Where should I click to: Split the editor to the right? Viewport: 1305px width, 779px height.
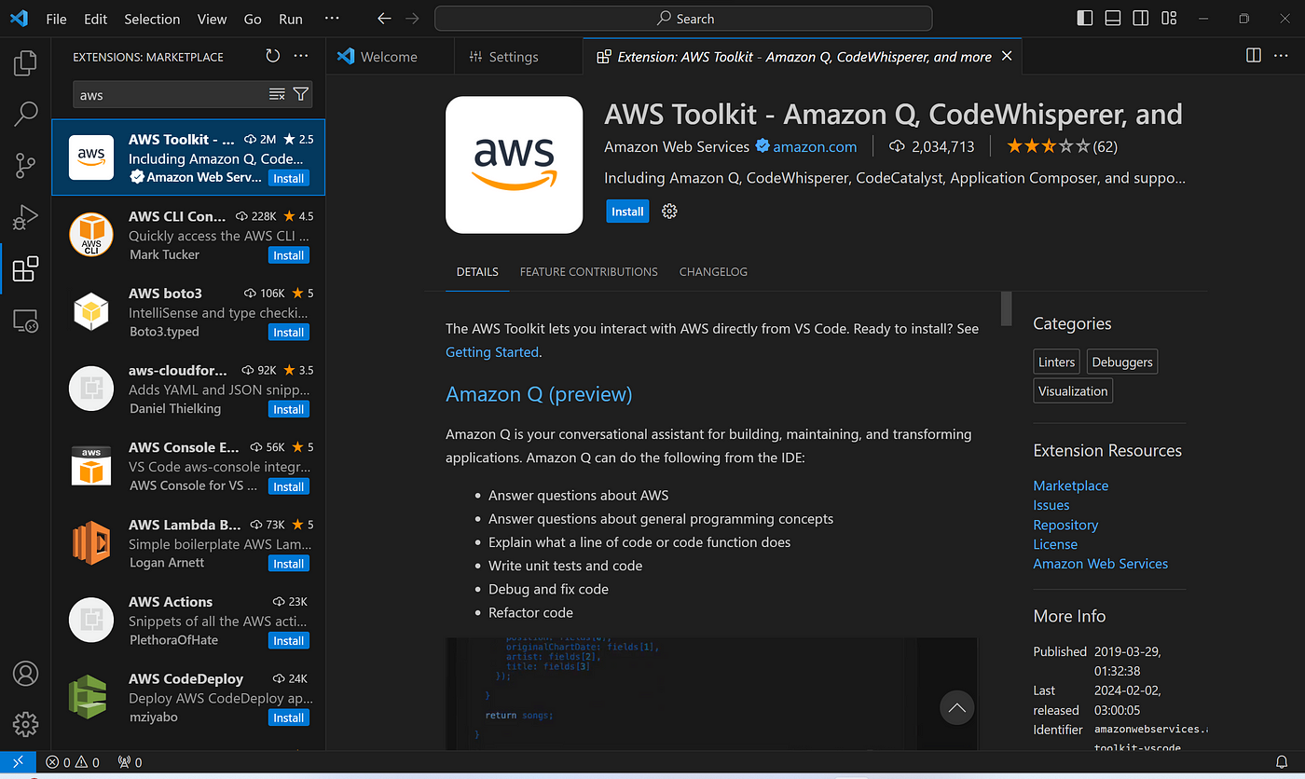coord(1254,56)
